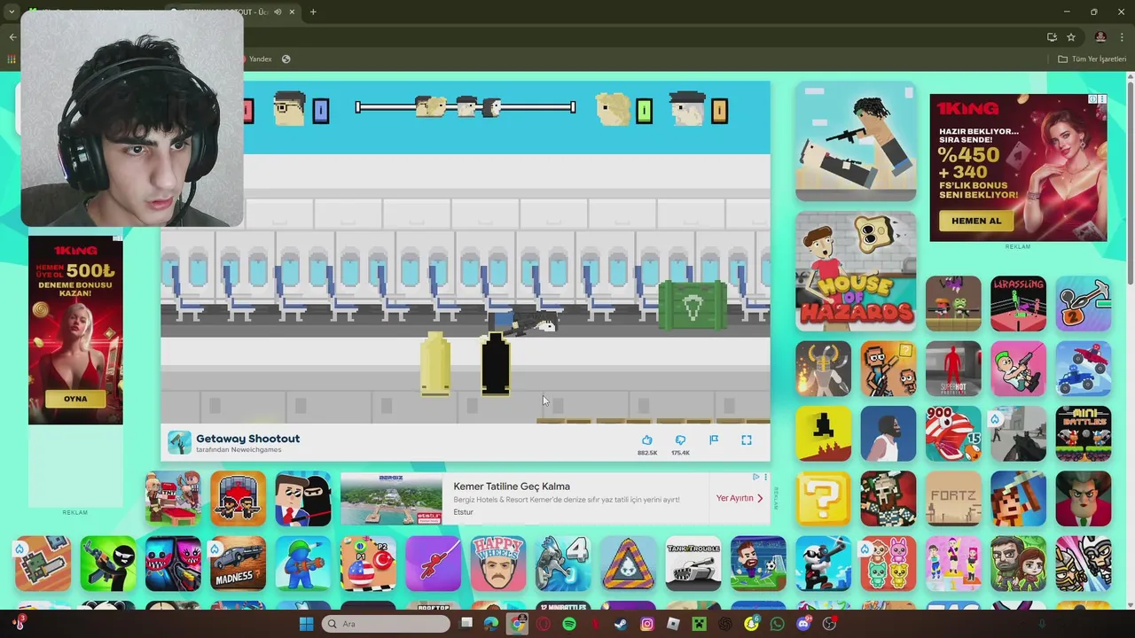Open the Chrome three-dot menu
The width and height of the screenshot is (1135, 638).
coord(1122,37)
